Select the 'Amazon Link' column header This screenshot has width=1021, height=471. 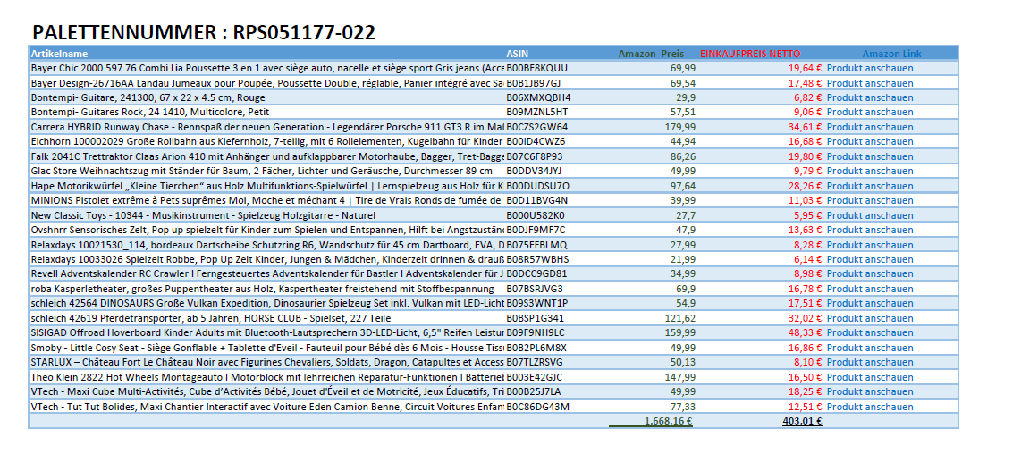pyautogui.click(x=891, y=54)
